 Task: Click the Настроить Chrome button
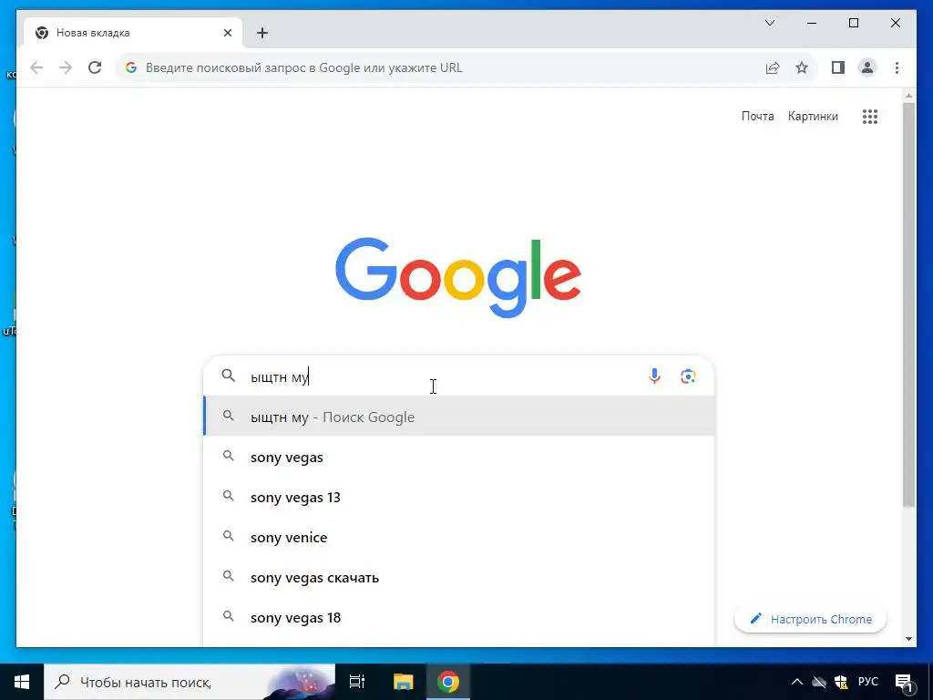coord(810,619)
